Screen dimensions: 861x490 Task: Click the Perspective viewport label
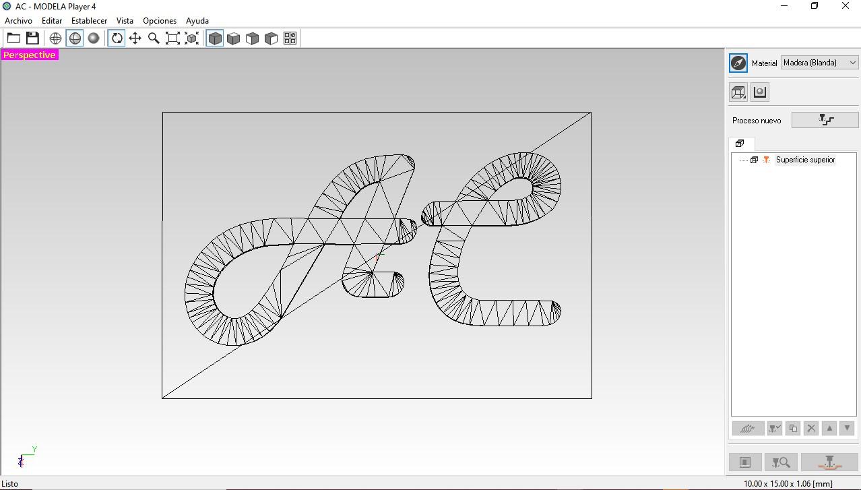30,55
